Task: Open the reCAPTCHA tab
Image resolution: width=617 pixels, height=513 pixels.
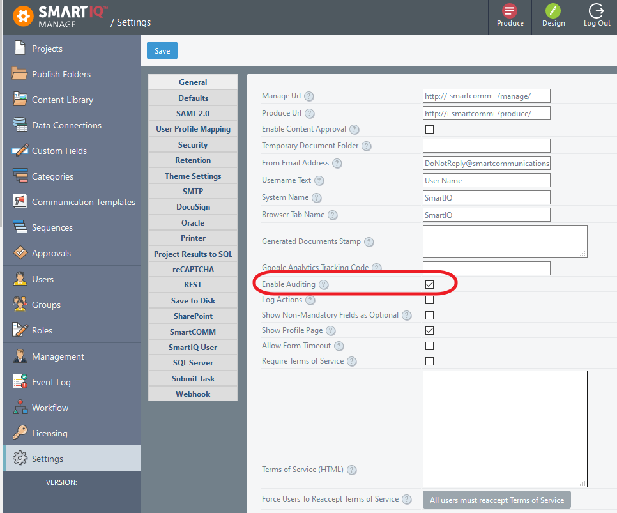Action: [193, 270]
